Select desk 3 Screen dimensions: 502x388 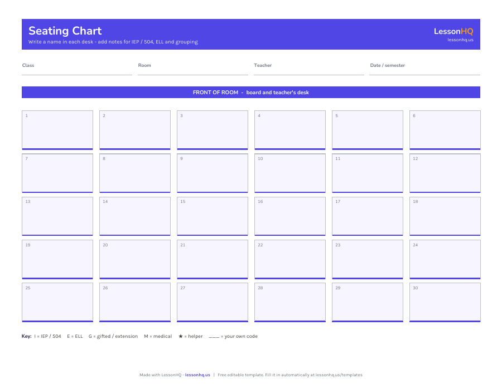[213, 130]
